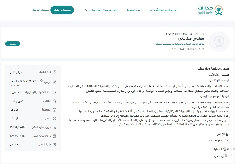
Task: Open the عن المنصة page
Action: pos(133,10)
